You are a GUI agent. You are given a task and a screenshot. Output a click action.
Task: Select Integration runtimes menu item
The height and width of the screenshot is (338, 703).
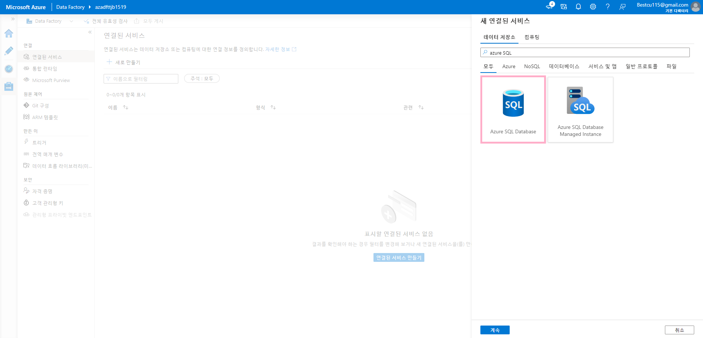pos(56,68)
